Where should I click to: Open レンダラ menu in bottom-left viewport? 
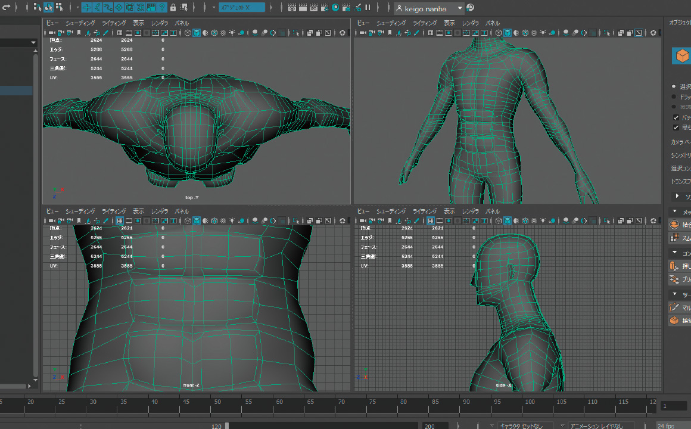159,212
